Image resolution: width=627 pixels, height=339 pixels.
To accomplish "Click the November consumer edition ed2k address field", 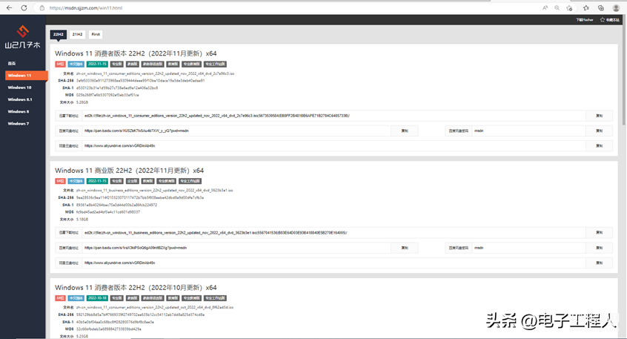I will coord(334,116).
